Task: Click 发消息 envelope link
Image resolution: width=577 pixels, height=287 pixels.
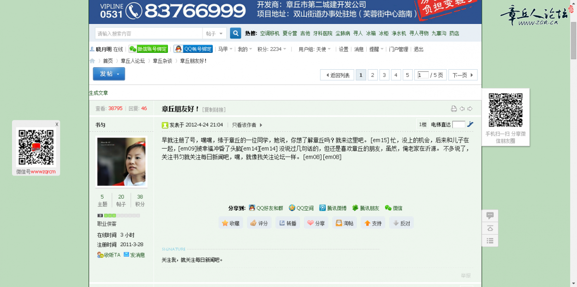Action: (134, 255)
